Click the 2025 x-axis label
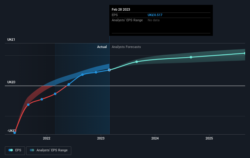Image resolution: width=250 pixels, height=158 pixels. click(209, 138)
